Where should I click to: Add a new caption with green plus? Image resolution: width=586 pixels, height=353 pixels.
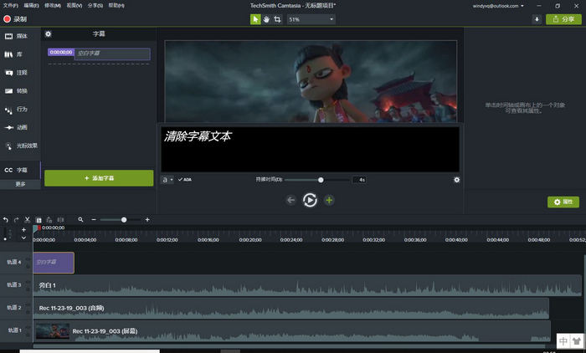[329, 200]
